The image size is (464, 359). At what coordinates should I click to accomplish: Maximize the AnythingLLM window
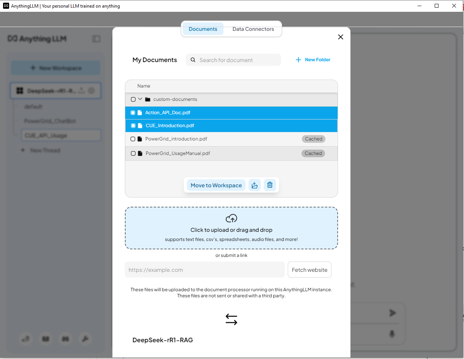pos(437,6)
